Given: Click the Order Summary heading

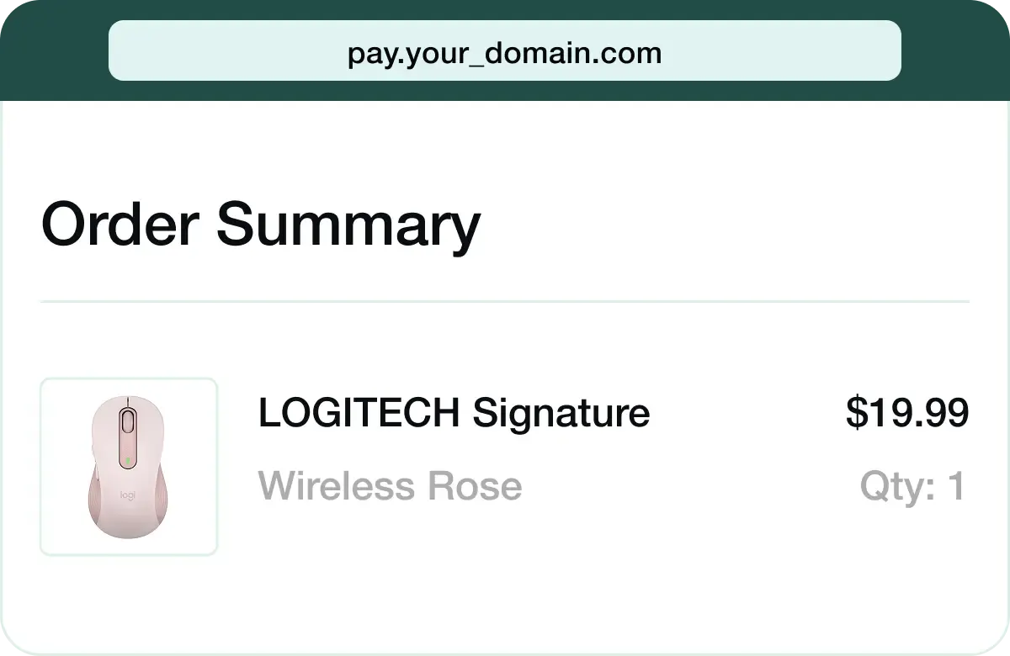Looking at the screenshot, I should [260, 225].
